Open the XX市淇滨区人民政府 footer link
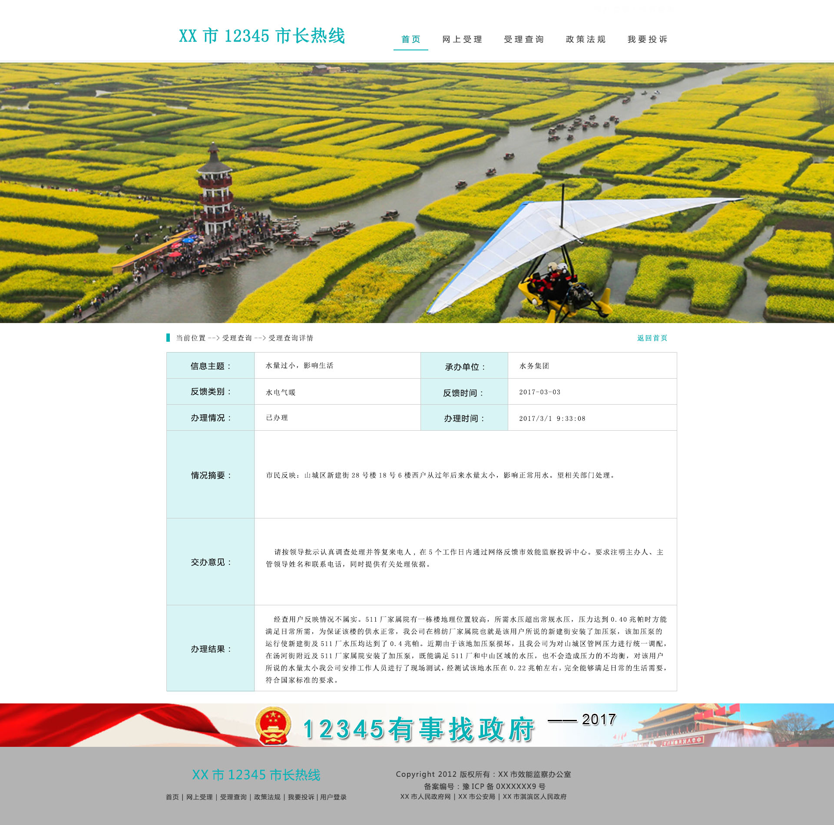The width and height of the screenshot is (834, 825). pos(535,797)
